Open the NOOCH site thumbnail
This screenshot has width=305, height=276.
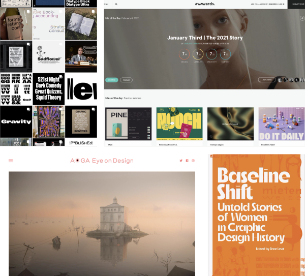[x=179, y=124]
